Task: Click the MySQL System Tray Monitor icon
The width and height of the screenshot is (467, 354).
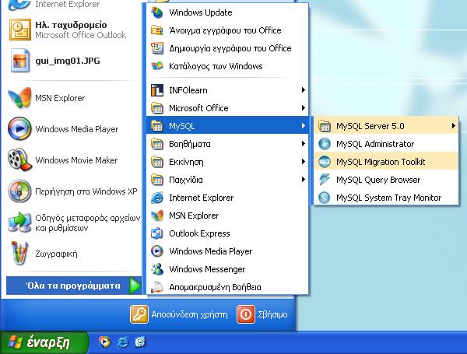Action: click(x=325, y=198)
